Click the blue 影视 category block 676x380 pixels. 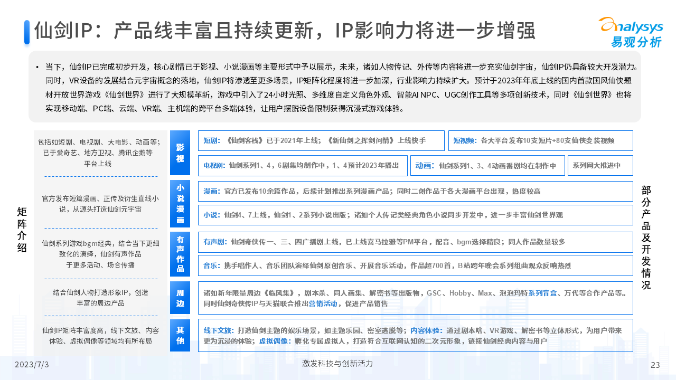(x=180, y=153)
